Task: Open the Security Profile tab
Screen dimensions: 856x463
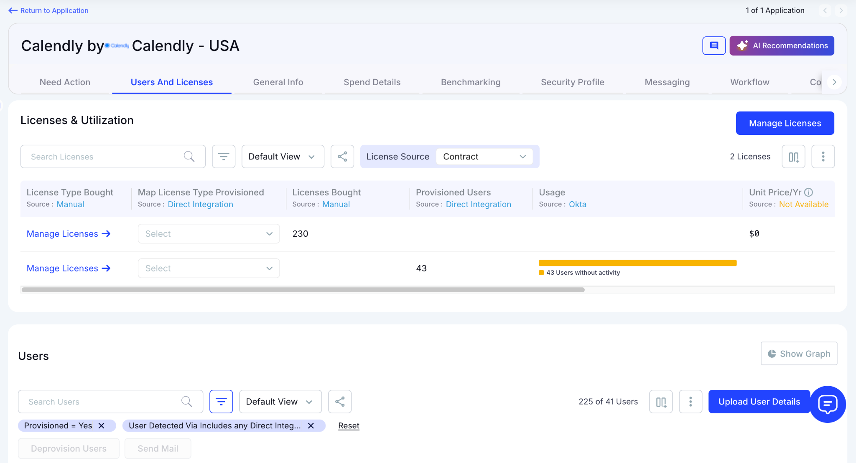Action: [x=572, y=82]
